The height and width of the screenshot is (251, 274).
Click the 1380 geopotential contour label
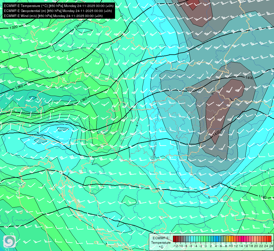(83, 100)
